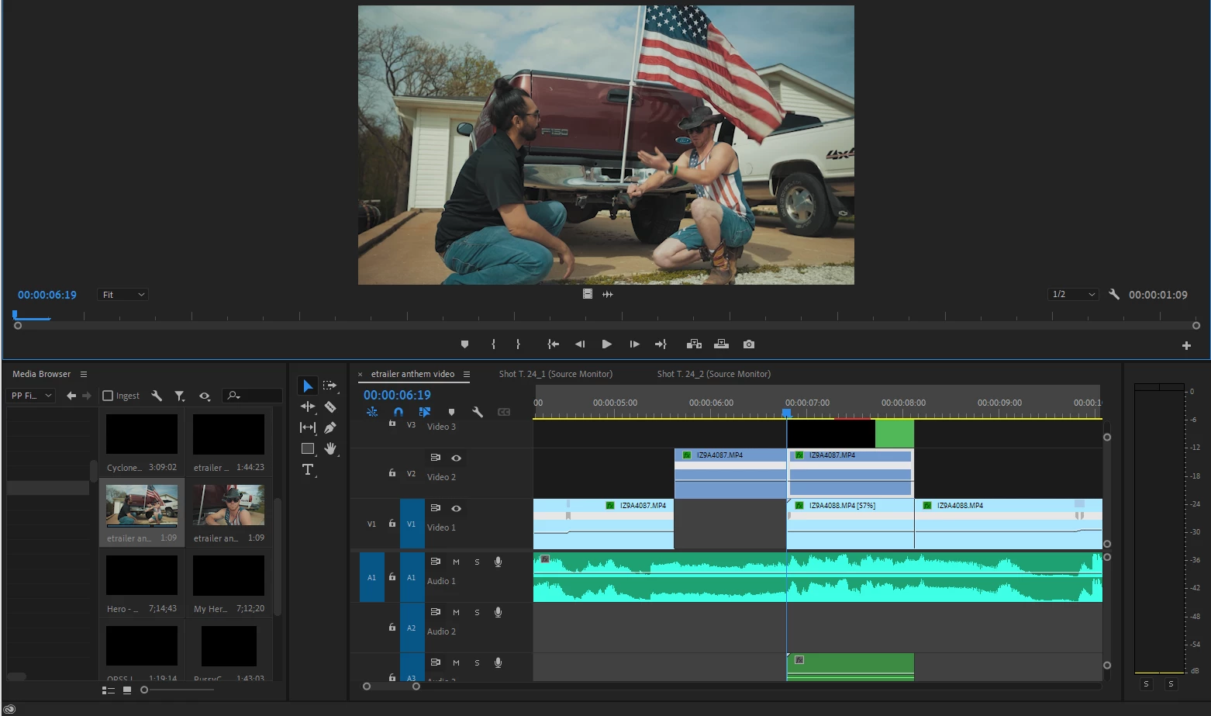Open Media Browser panel menu
This screenshot has width=1211, height=716.
(84, 374)
